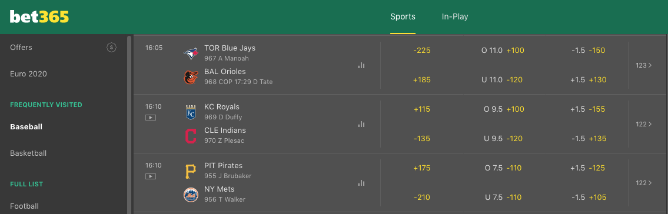
Task: Switch to the In-Play tab
Action: point(455,17)
